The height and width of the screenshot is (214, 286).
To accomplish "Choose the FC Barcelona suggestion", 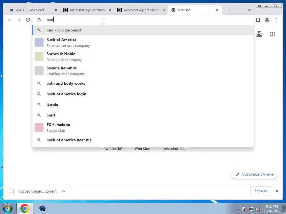I will (143, 127).
